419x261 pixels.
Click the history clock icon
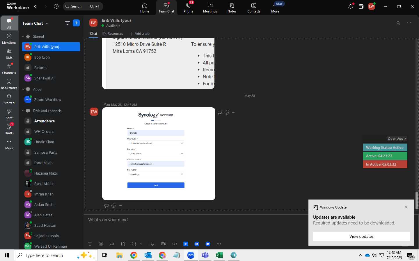click(x=56, y=6)
